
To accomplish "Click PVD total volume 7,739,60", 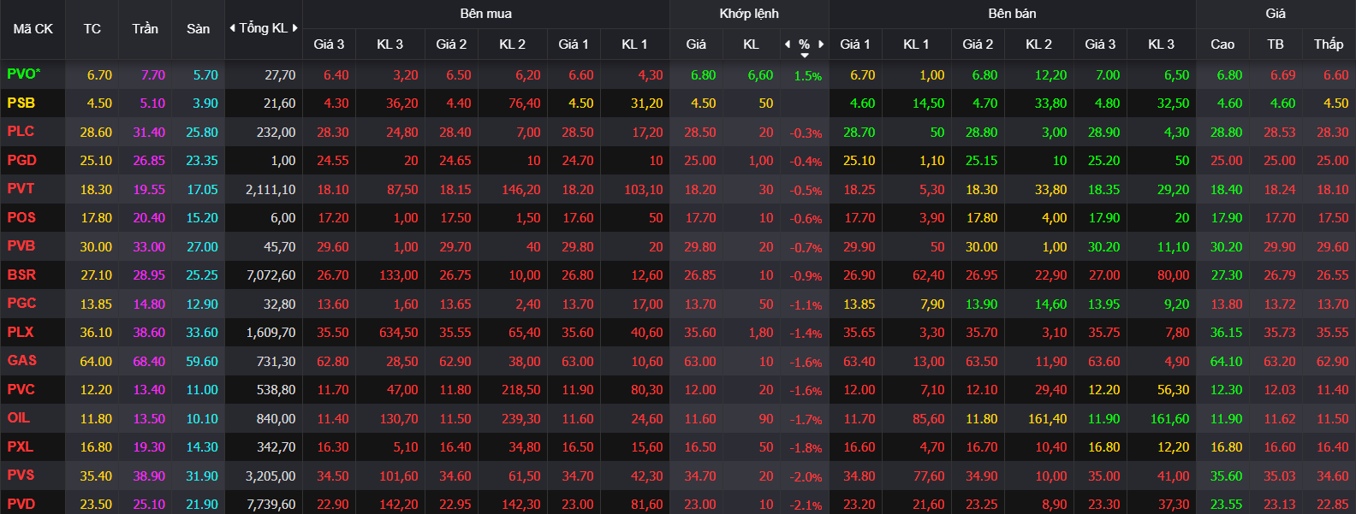I will [271, 505].
